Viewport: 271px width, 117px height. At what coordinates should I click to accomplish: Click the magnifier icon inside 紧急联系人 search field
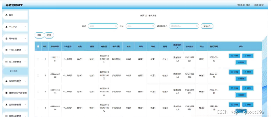coord(197,26)
